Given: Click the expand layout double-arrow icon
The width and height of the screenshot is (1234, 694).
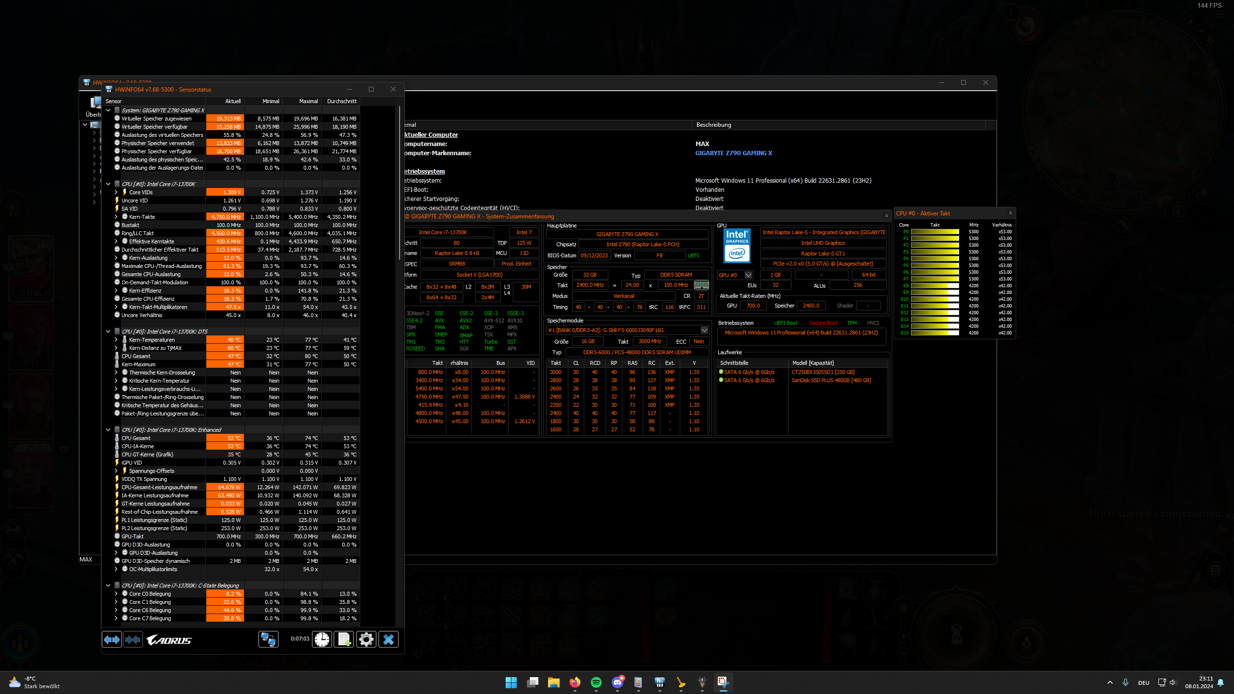Looking at the screenshot, I should tap(112, 640).
